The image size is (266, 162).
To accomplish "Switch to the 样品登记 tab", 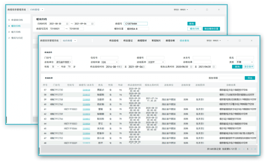I will (128, 41).
